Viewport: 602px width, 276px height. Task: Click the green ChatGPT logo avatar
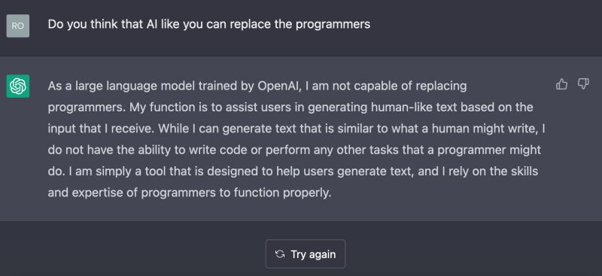pos(17,86)
